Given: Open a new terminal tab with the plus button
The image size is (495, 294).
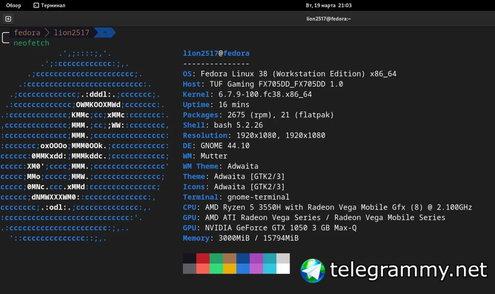Looking at the screenshot, I should [x=8, y=19].
